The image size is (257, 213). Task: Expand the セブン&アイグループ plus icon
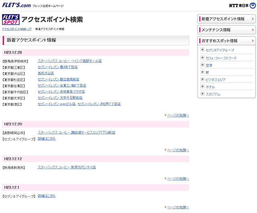coord(202,49)
